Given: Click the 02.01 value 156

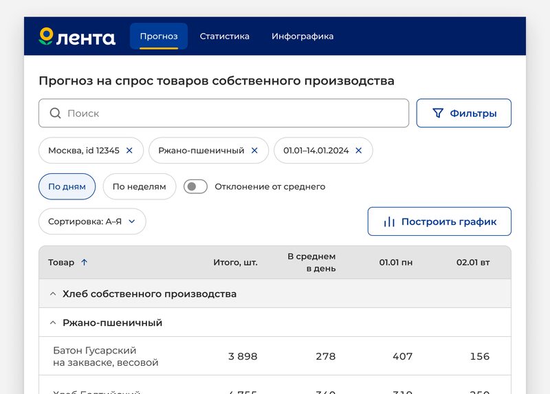Looking at the screenshot, I should click(479, 356).
